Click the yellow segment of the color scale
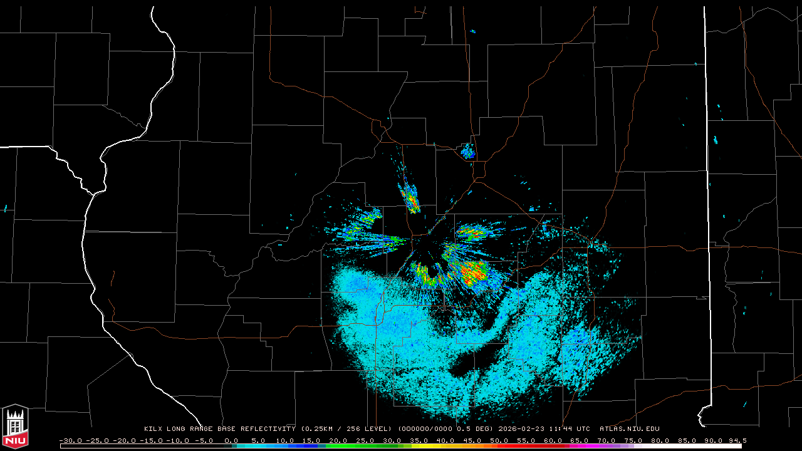 click(x=439, y=446)
